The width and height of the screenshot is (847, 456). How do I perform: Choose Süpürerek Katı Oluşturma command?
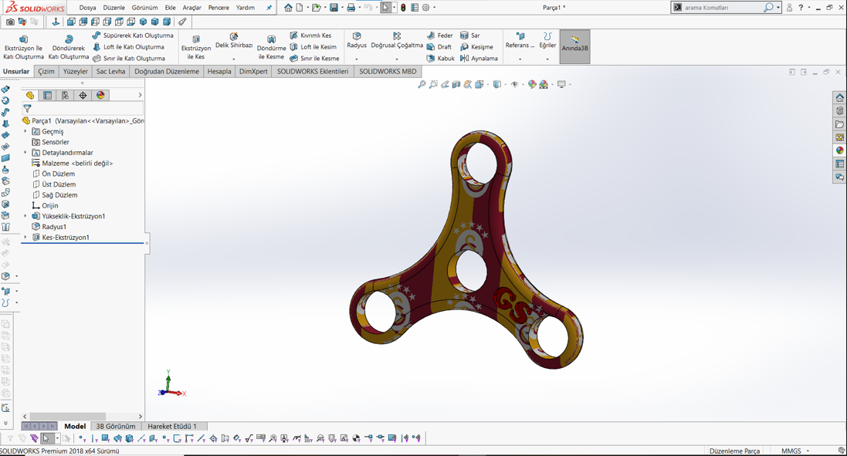[x=133, y=35]
